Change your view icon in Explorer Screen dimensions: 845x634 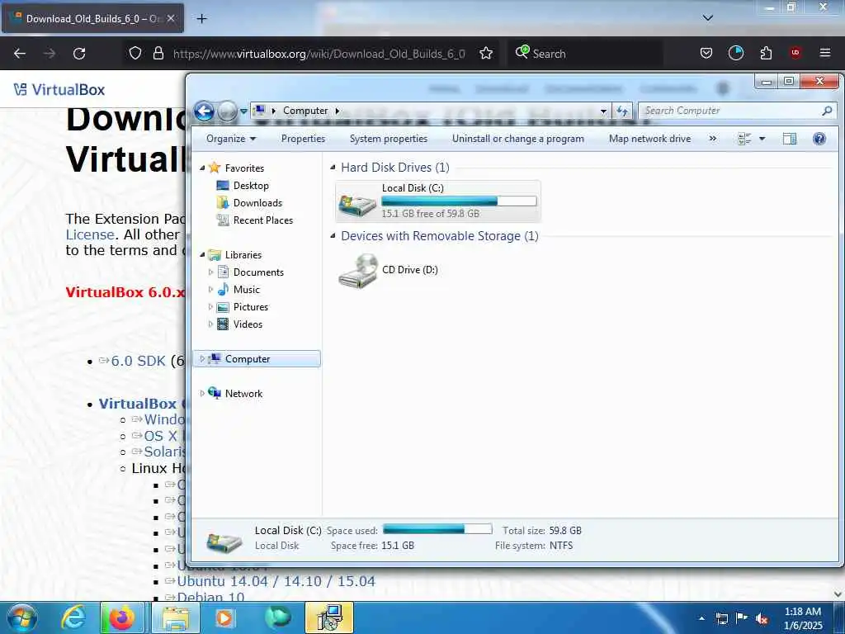[744, 139]
